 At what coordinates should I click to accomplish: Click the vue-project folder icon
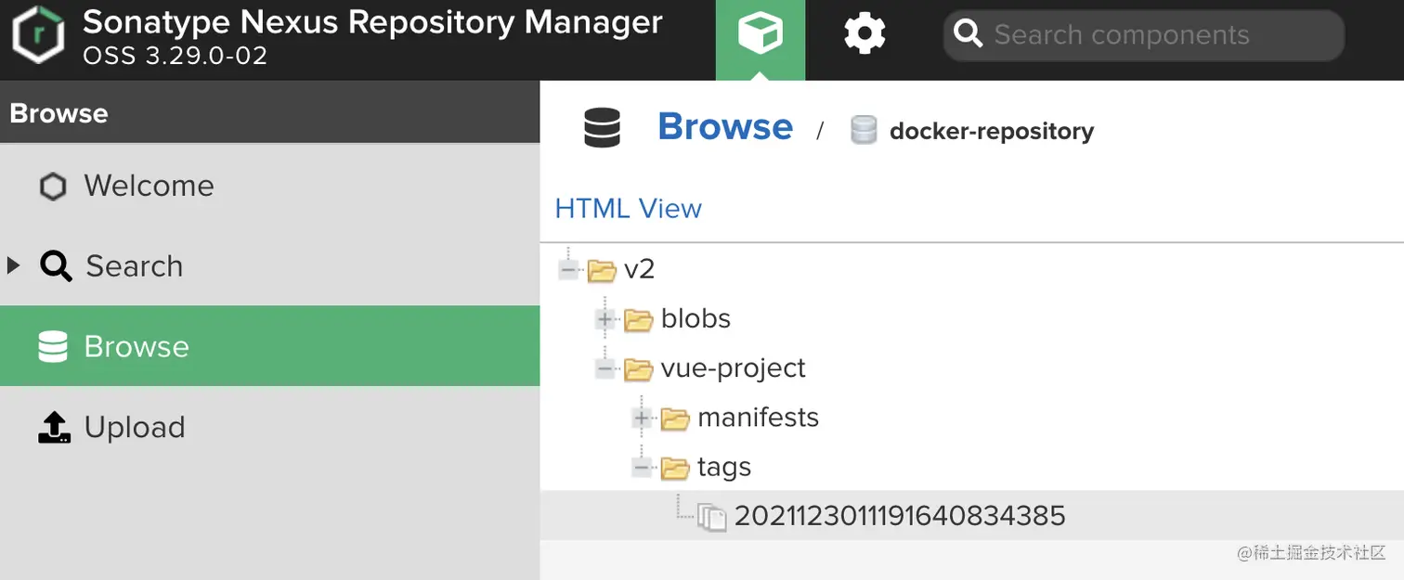(x=639, y=369)
